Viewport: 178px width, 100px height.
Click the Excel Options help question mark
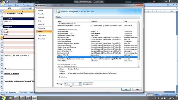pos(135,5)
